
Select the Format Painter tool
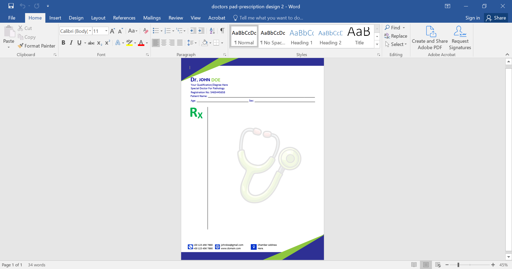tap(37, 46)
